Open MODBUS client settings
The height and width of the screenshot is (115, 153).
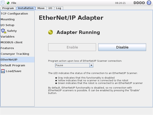coord(17,42)
